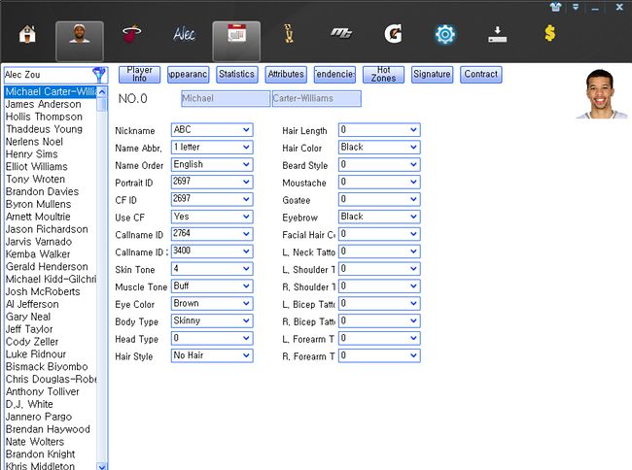Viewport: 632px width, 470px height.
Task: Open settings with the blue gear icon
Action: [445, 36]
